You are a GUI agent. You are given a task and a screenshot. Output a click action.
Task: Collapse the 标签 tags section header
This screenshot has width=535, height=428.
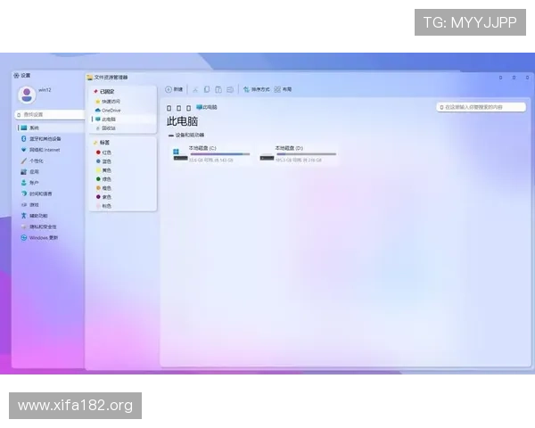102,143
